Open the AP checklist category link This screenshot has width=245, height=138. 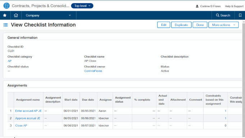click(x=9, y=61)
